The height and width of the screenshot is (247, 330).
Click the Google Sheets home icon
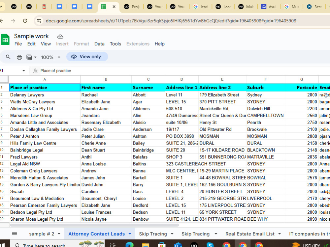pyautogui.click(x=5, y=40)
